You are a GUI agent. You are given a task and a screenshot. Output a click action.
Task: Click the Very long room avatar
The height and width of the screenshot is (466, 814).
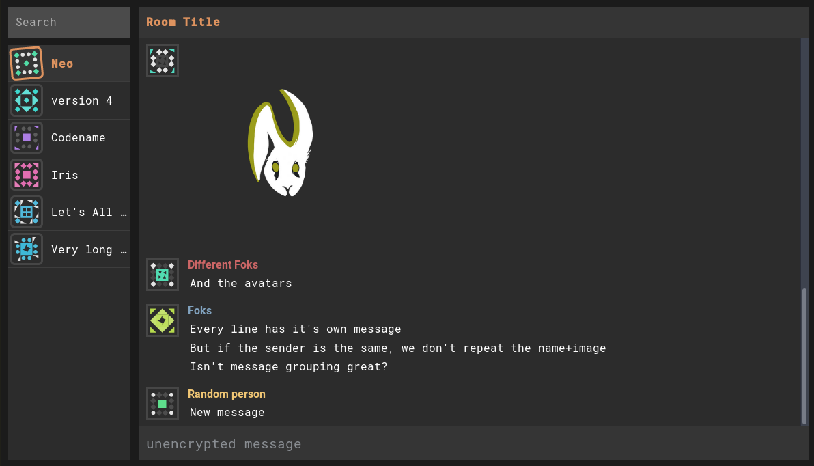(x=27, y=249)
